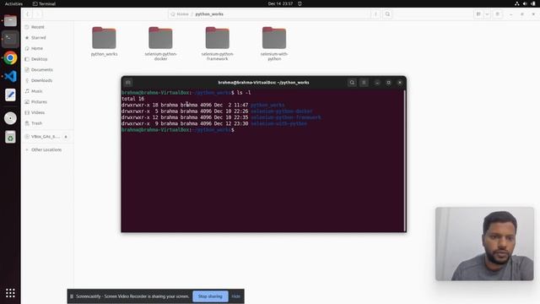540x304 pixels.
Task: Click python_works in the Files path bar
Action: pos(209,14)
